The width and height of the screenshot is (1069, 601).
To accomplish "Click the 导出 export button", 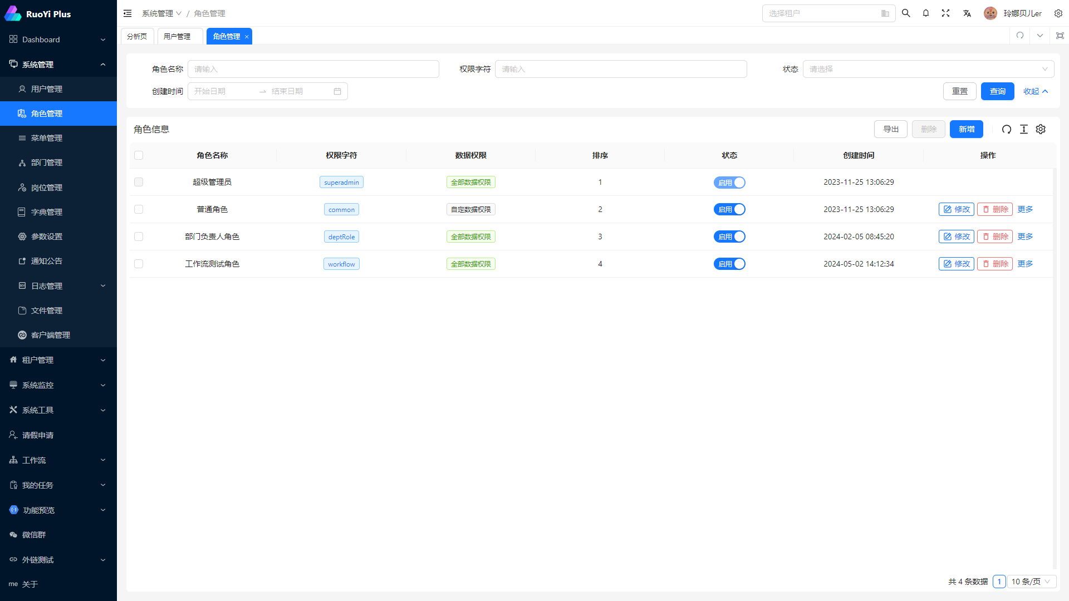I will pos(890,129).
